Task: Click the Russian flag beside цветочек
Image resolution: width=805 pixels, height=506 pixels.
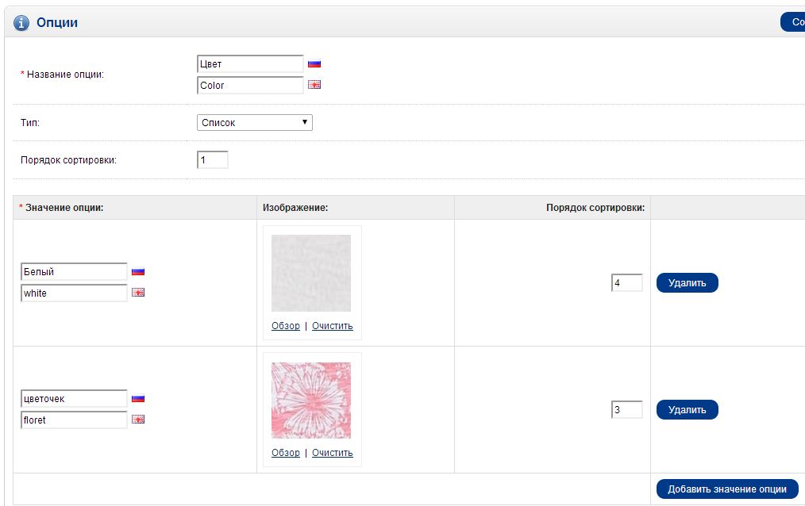Action: [138, 399]
